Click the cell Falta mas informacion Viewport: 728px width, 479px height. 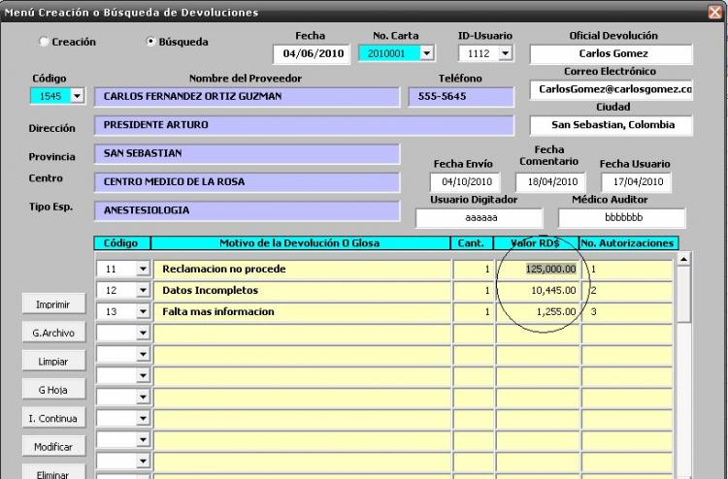click(x=302, y=311)
